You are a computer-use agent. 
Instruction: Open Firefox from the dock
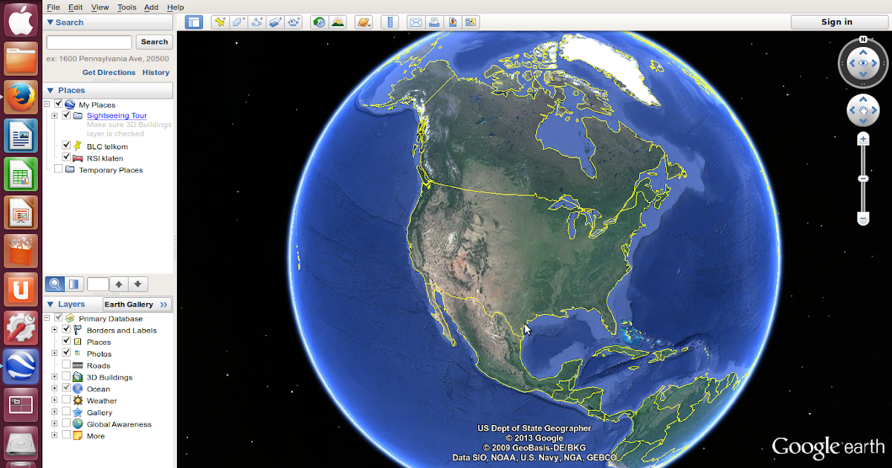[x=21, y=97]
